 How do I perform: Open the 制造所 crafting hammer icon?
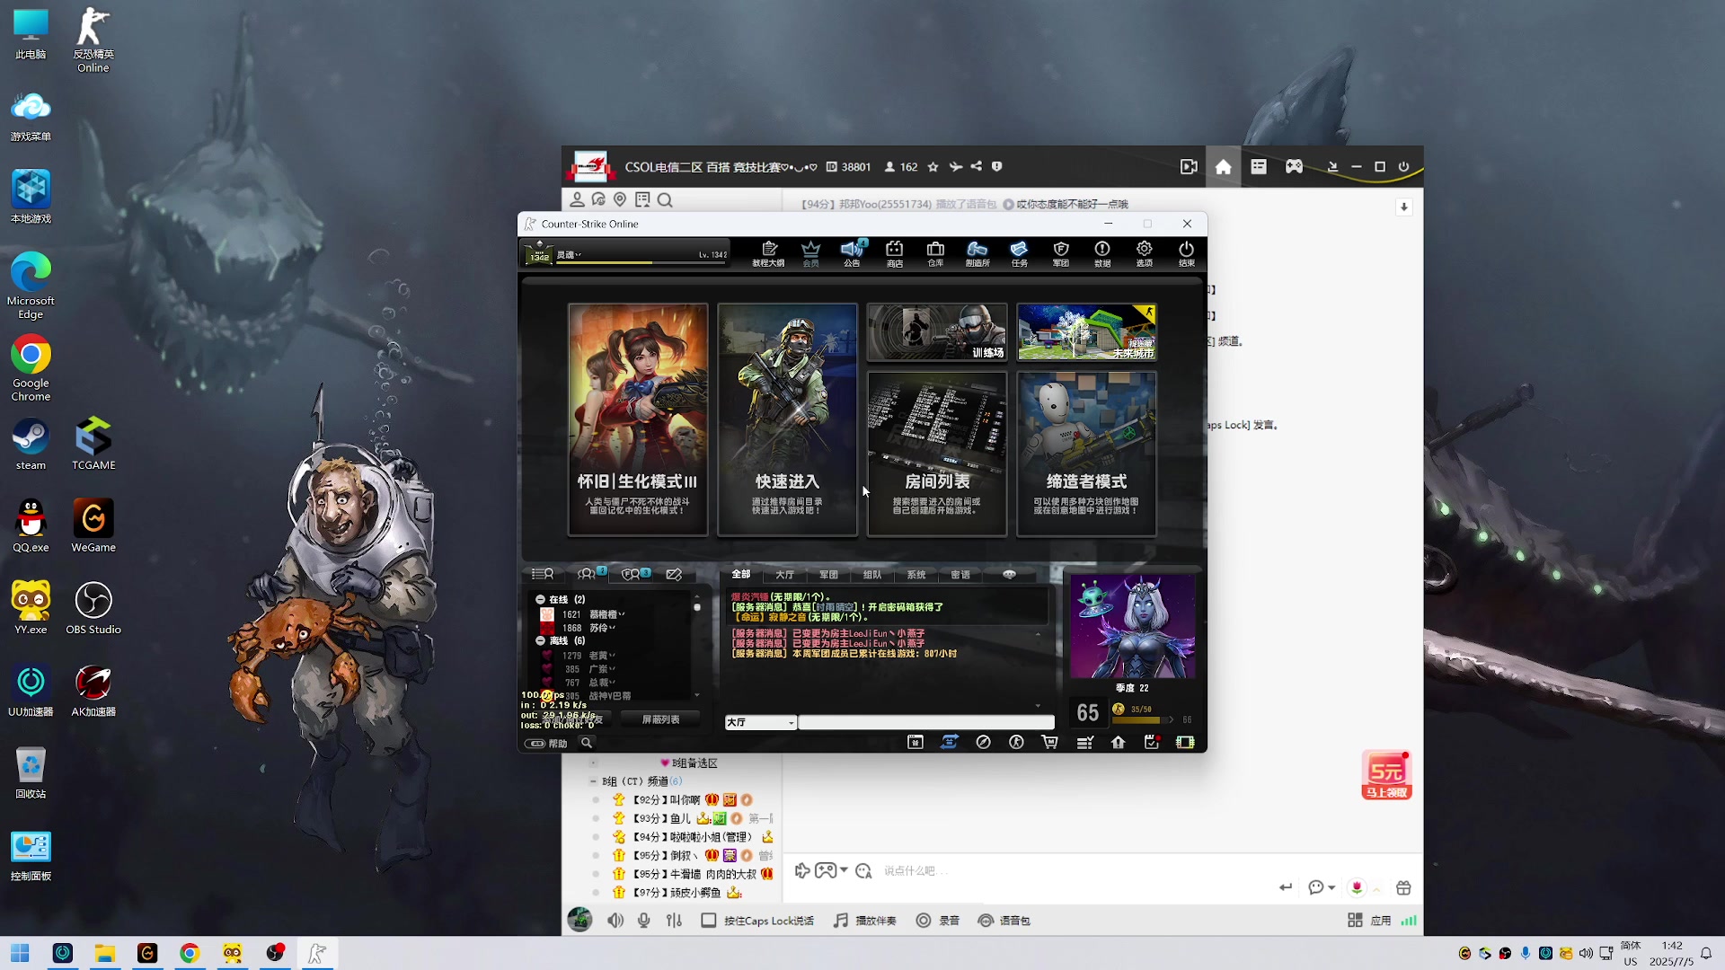[977, 253]
